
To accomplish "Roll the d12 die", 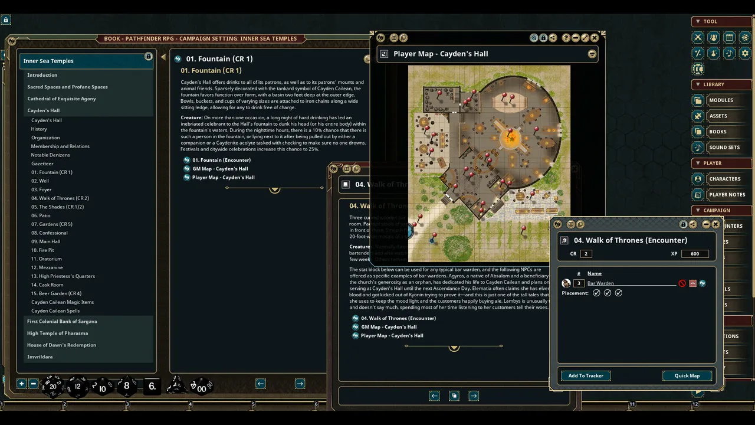I will pyautogui.click(x=77, y=386).
